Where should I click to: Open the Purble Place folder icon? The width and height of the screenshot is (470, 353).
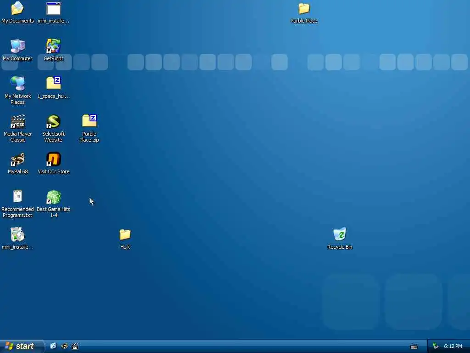tap(304, 8)
